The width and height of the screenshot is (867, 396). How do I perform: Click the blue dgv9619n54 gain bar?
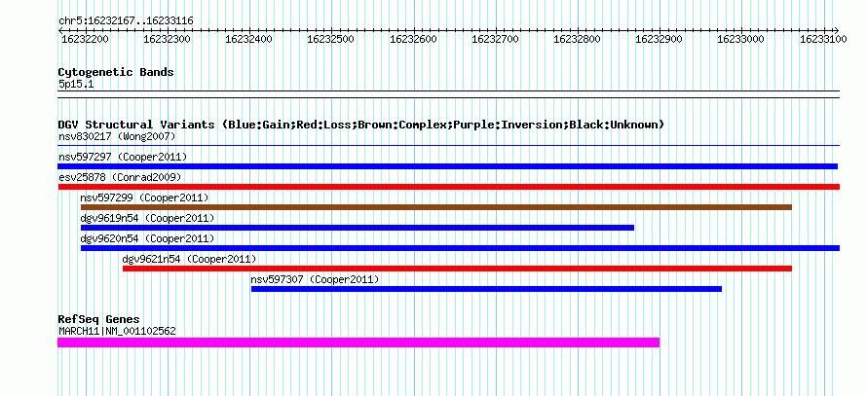358,228
